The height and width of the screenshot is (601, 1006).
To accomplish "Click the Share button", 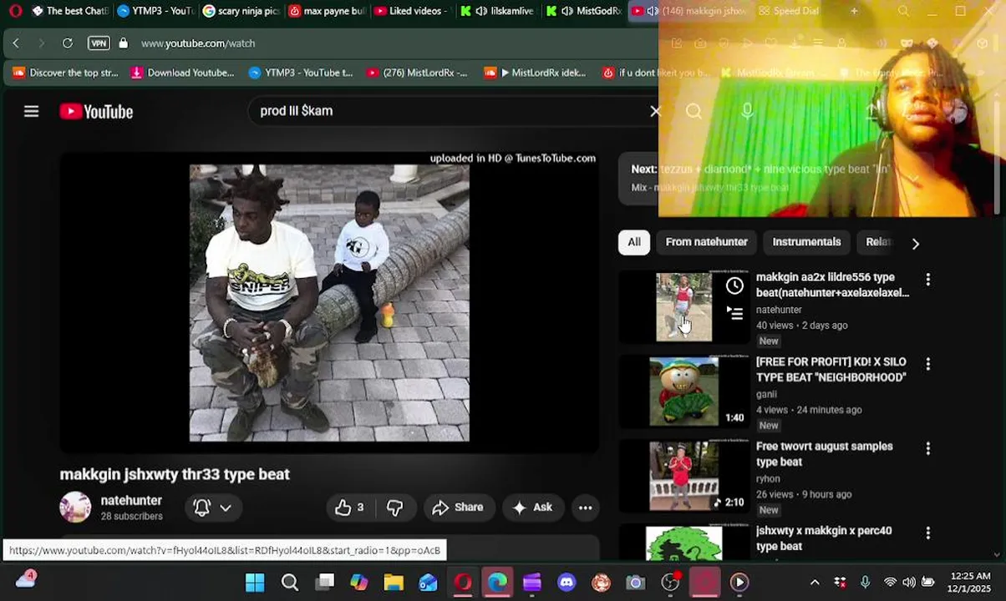I will coord(457,508).
